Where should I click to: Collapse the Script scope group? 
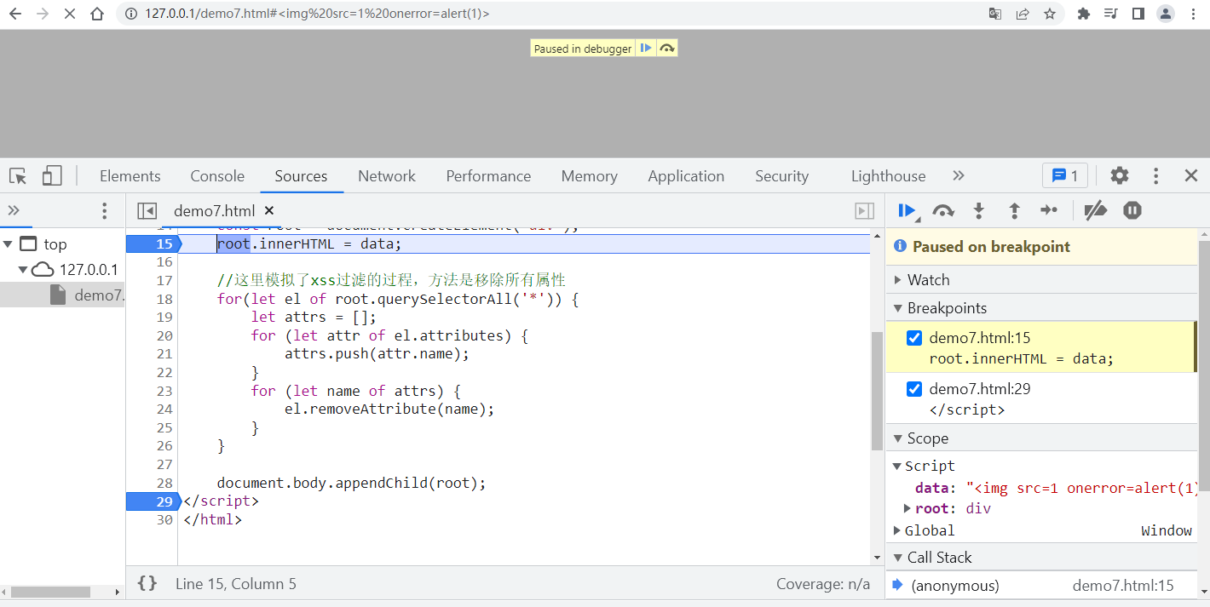pyautogui.click(x=897, y=466)
